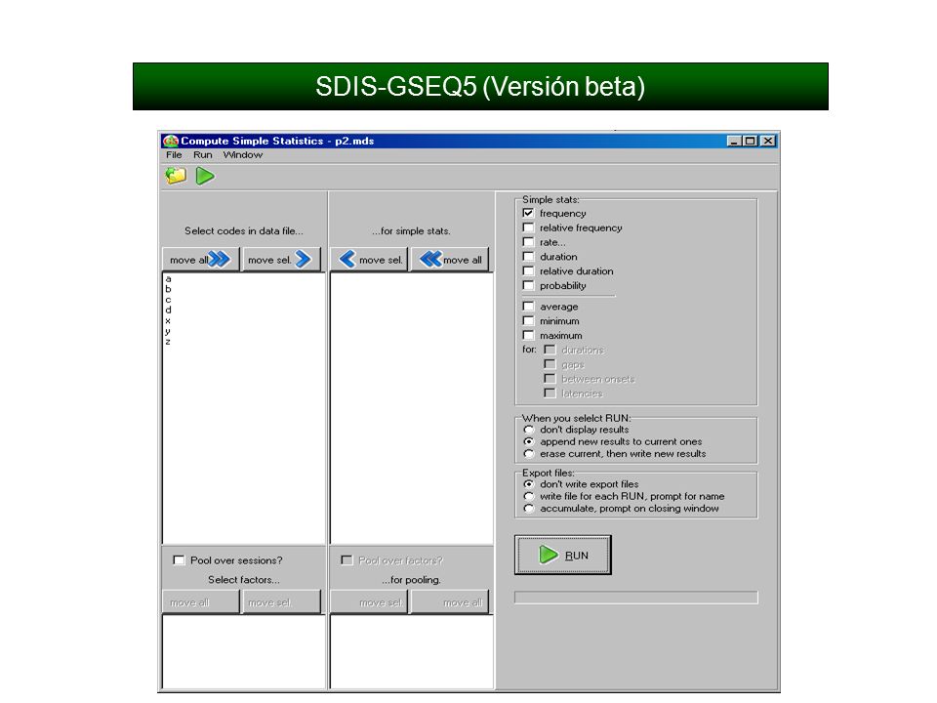Open the File menu

pyautogui.click(x=174, y=155)
